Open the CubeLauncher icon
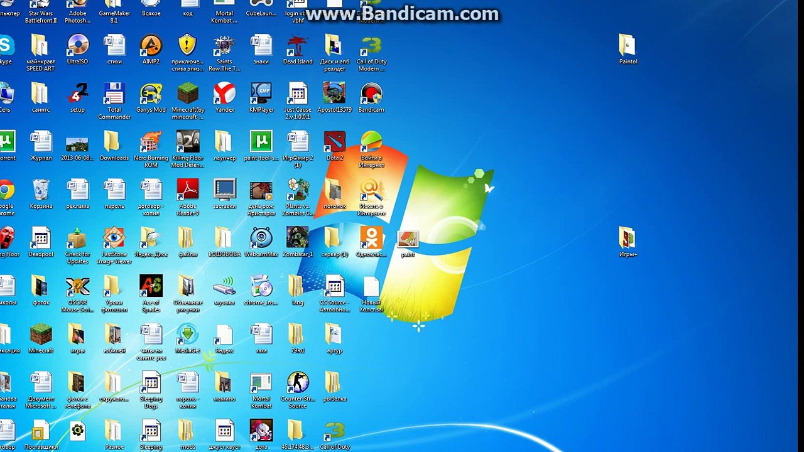This screenshot has width=804, height=452. tap(261, 9)
